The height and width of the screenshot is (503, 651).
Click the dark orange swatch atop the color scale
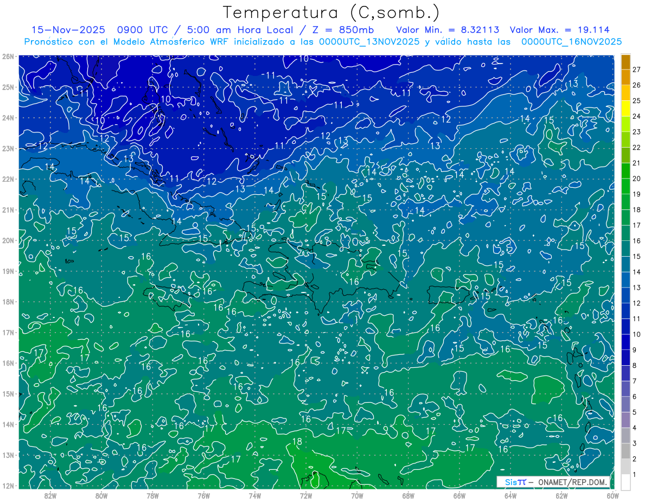point(626,62)
